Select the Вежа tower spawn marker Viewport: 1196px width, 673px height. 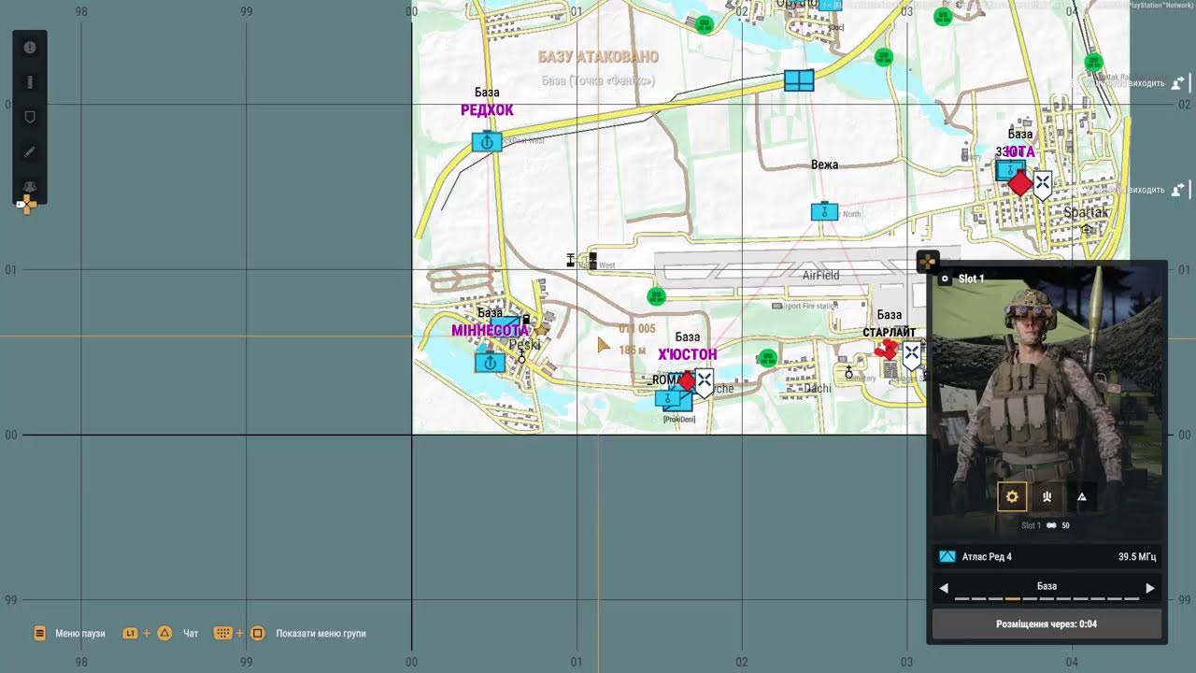[824, 212]
